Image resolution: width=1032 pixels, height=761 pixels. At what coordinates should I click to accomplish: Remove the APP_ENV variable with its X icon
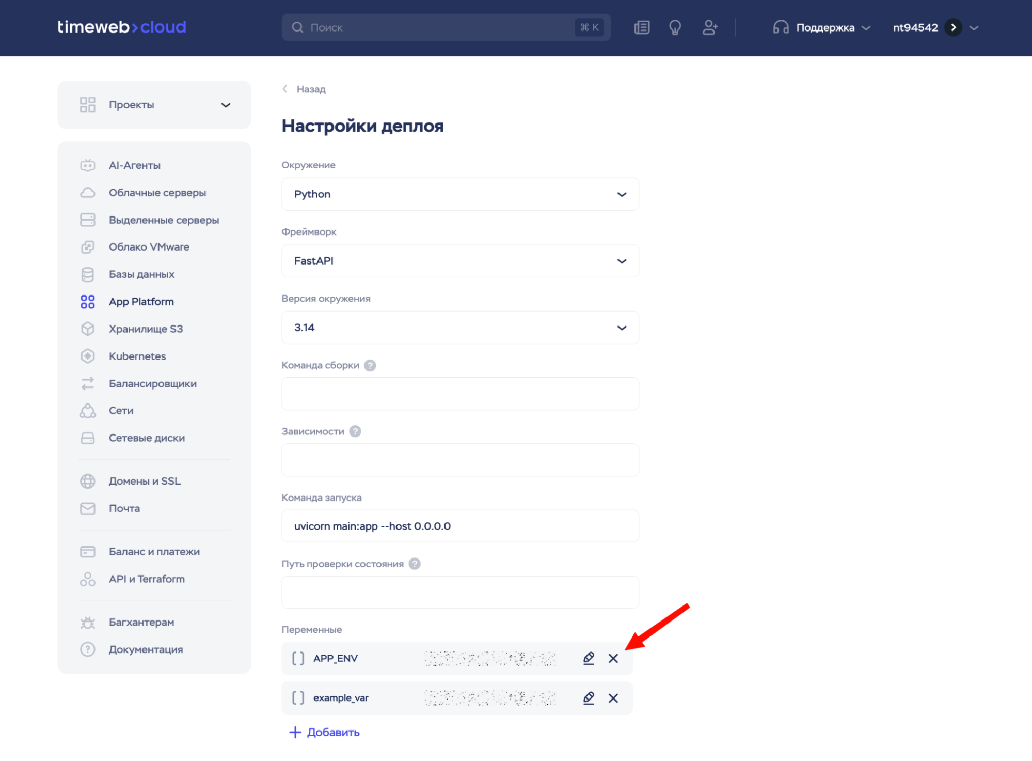[x=613, y=658]
